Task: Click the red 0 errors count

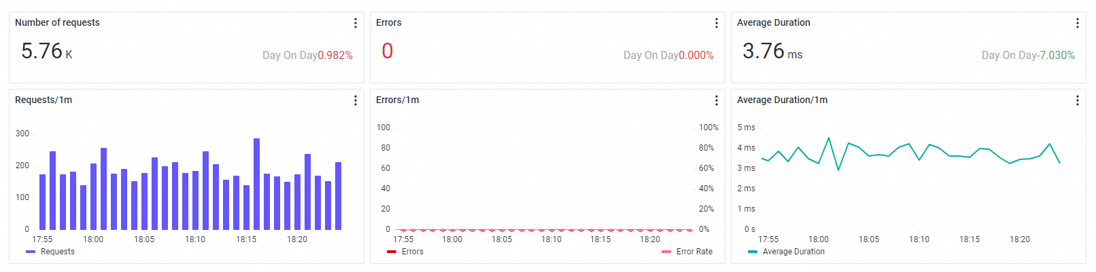Action: click(388, 52)
